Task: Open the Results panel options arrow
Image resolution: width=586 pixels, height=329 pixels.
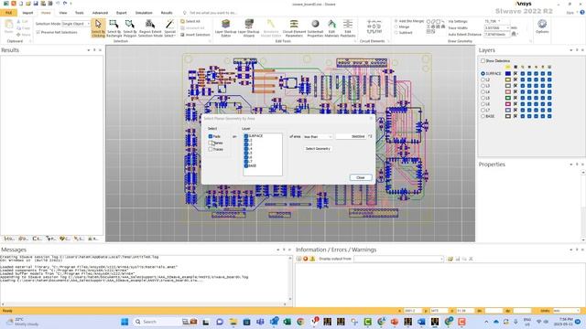Action: coord(89,50)
